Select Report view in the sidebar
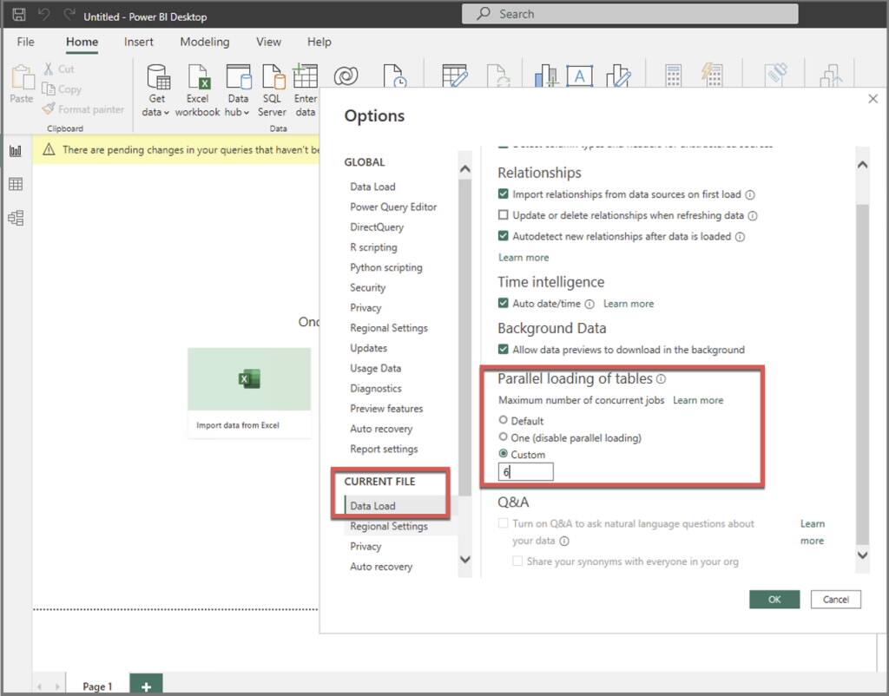Viewport: 889px width, 696px height. 15,150
